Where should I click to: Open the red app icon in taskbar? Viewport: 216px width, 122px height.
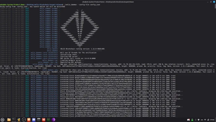44,120
